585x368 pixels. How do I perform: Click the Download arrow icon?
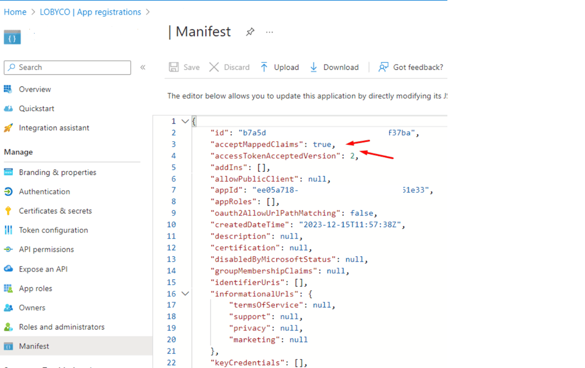pos(313,67)
